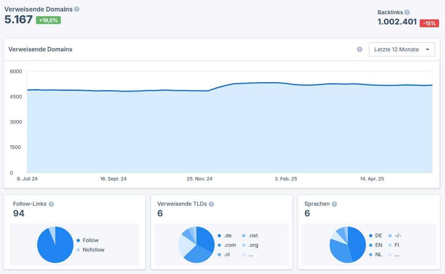Click the Verweisende Domains chart panel title
The height and width of the screenshot is (274, 445).
[40, 49]
